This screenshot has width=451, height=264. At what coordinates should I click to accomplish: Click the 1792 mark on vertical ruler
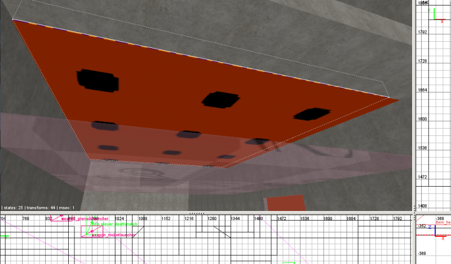(x=422, y=32)
